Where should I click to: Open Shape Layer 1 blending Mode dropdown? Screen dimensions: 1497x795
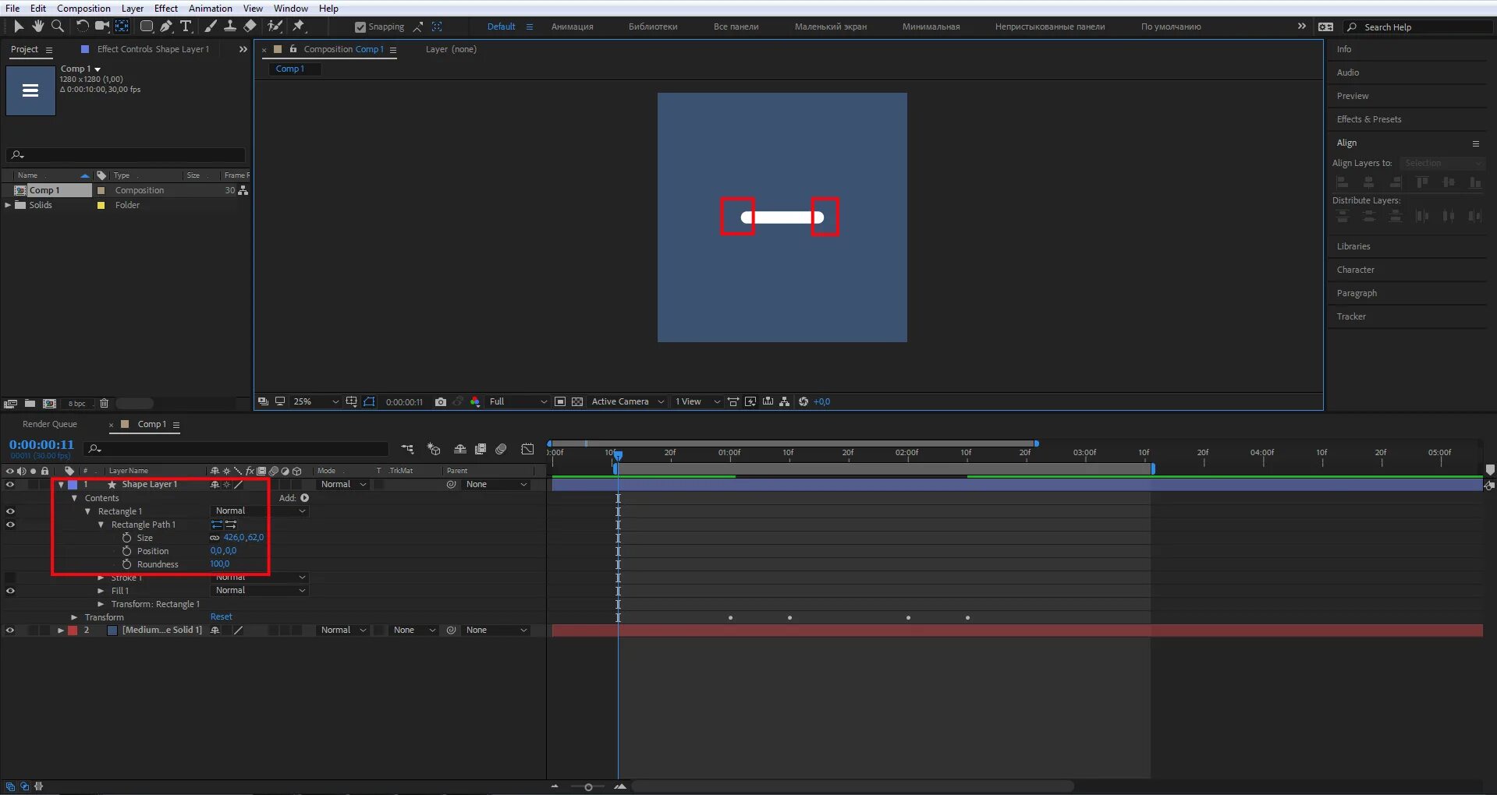(343, 485)
